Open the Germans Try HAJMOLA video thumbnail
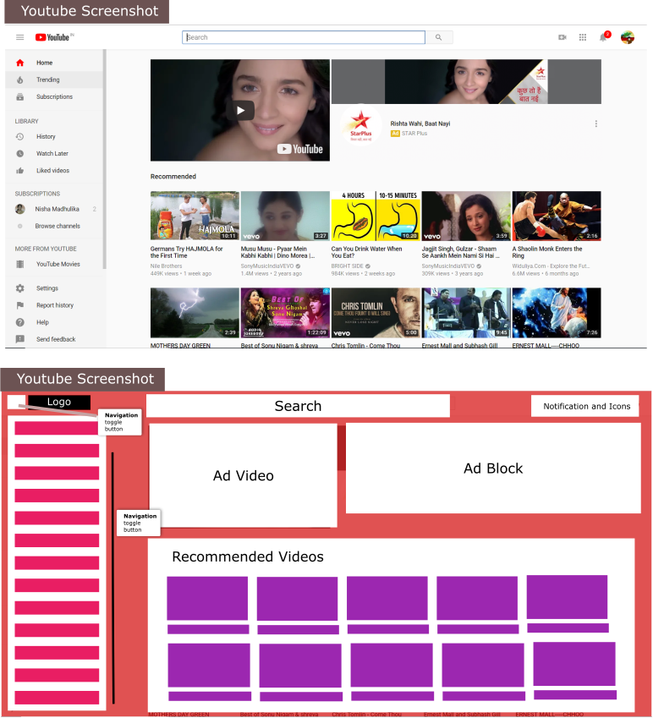The image size is (653, 718). (195, 216)
